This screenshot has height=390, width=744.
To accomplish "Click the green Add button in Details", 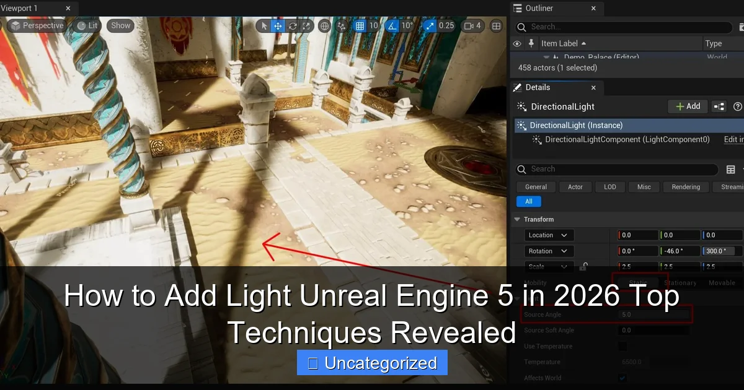I will coord(687,106).
